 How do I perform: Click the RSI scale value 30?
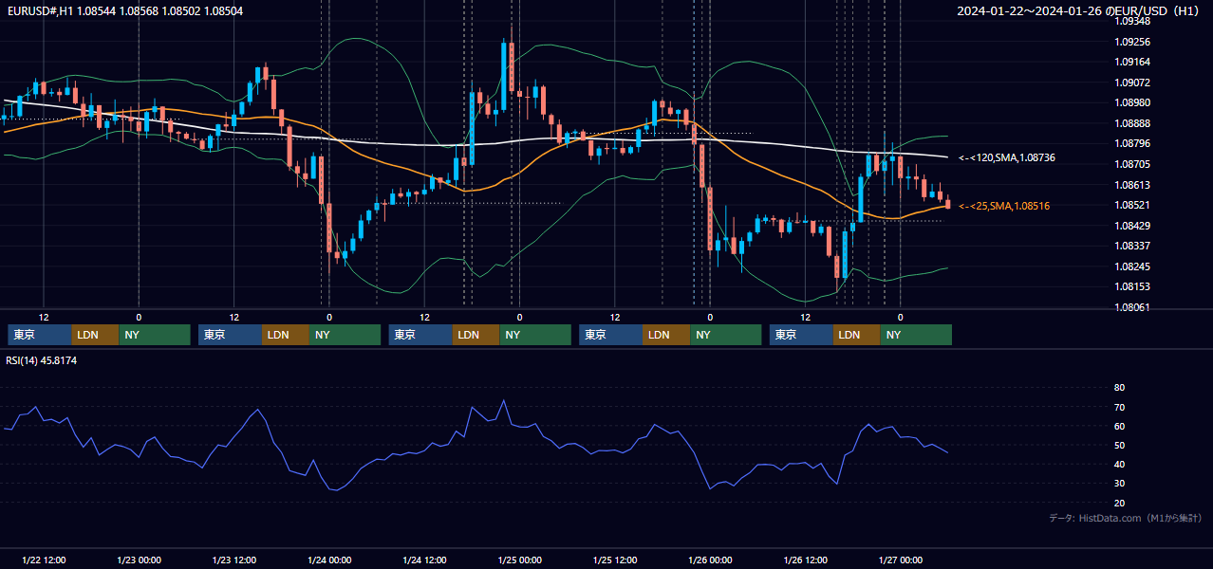(x=1119, y=483)
